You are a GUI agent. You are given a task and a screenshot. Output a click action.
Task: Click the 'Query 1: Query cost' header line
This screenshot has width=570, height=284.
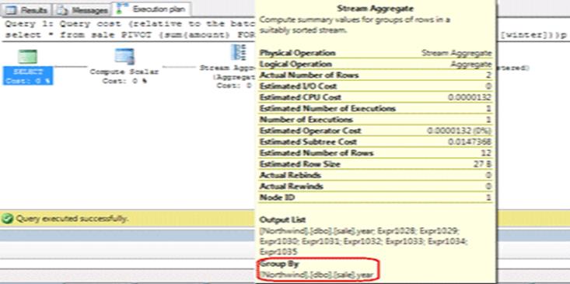point(129,24)
